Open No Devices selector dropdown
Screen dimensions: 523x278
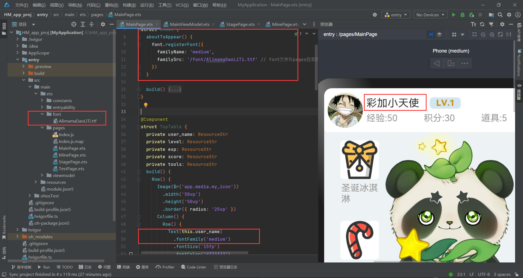click(x=430, y=15)
